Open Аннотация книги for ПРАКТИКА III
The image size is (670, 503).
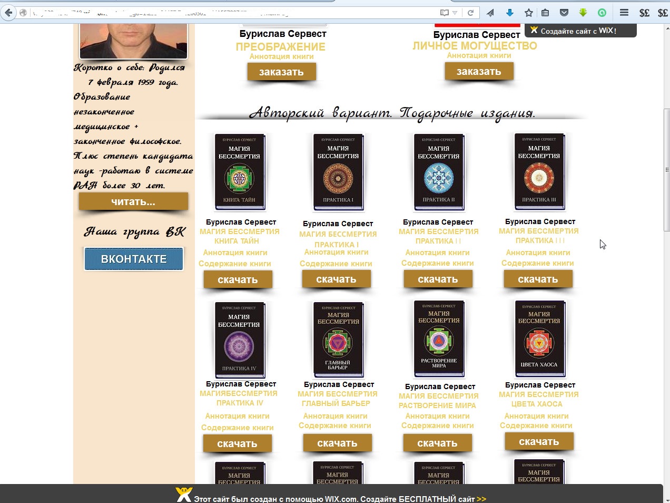click(x=538, y=253)
